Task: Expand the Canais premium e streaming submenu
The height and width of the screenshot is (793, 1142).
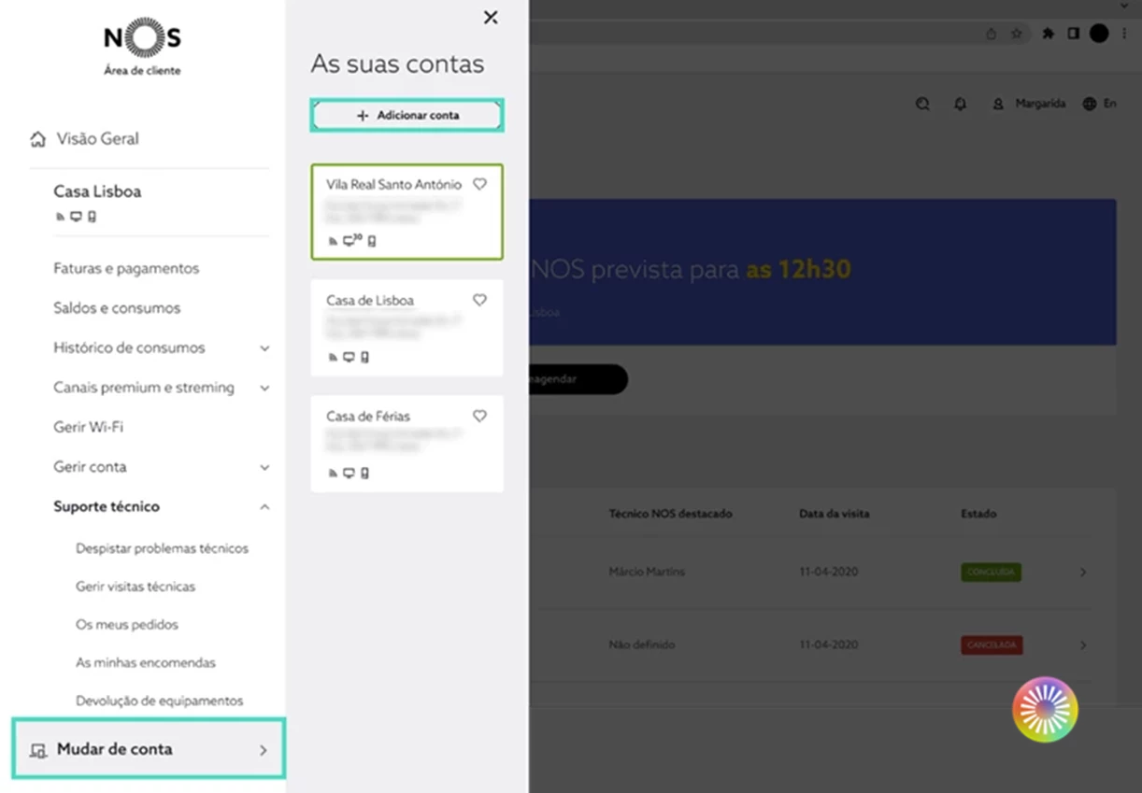Action: (264, 388)
